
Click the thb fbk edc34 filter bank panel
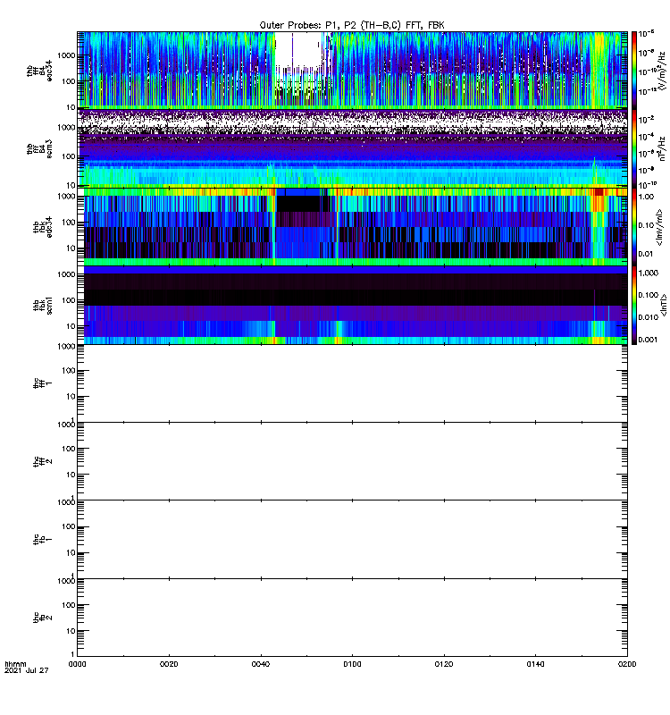(x=352, y=227)
